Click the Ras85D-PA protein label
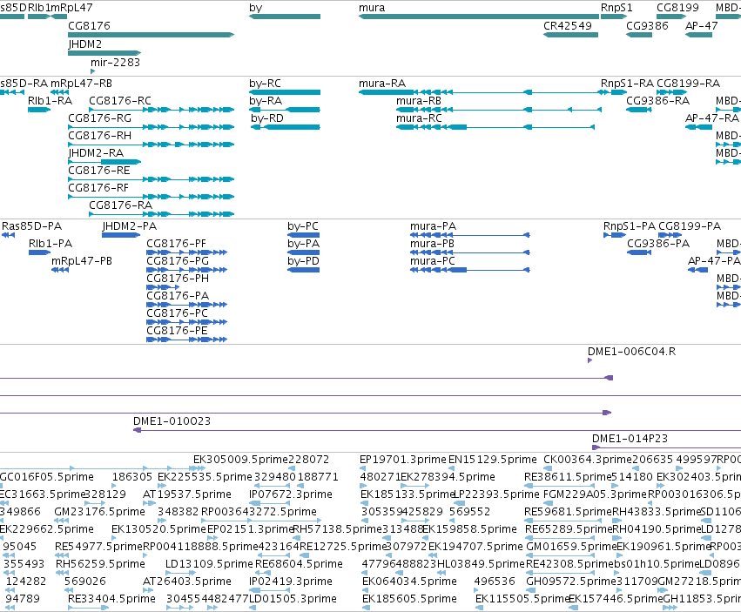The image size is (741, 612). pos(31,225)
